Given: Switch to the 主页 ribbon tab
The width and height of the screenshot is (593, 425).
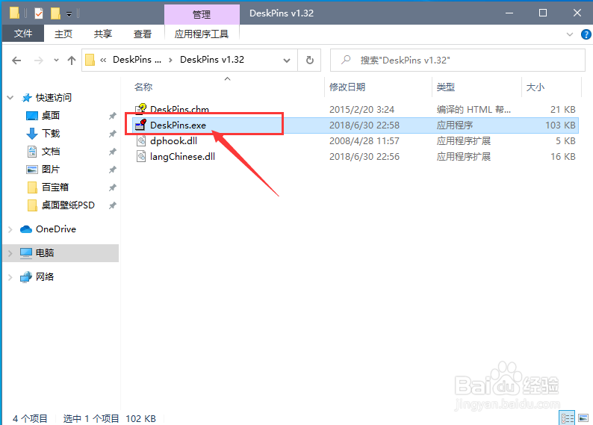Looking at the screenshot, I should pos(63,34).
